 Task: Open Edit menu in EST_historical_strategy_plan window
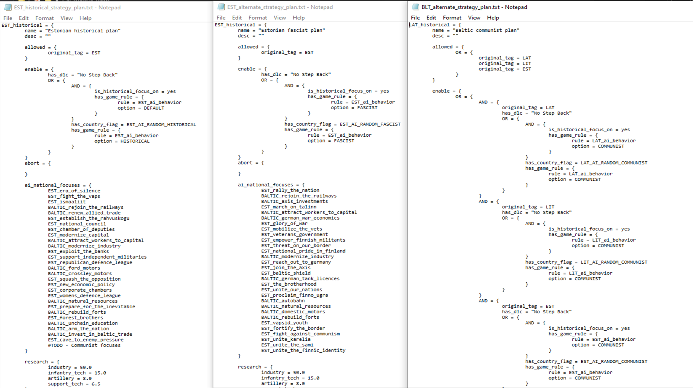[x=23, y=18]
